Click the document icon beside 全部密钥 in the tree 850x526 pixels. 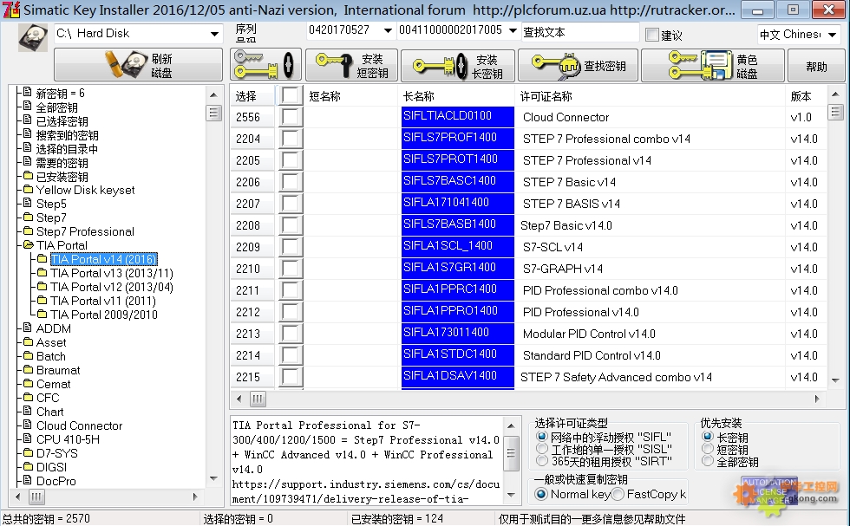[x=28, y=107]
